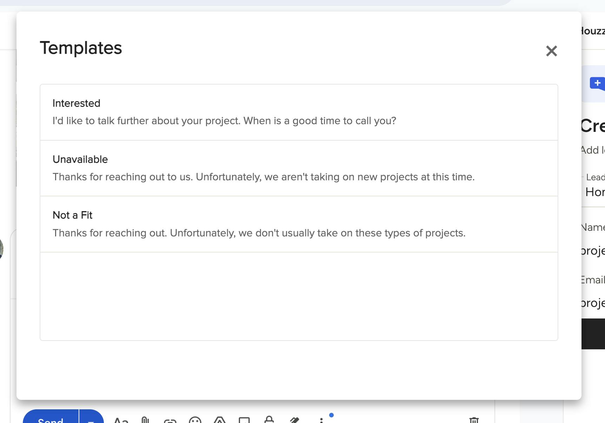Discard draft with the trash icon
Screen dimensions: 605x423
(x=474, y=420)
